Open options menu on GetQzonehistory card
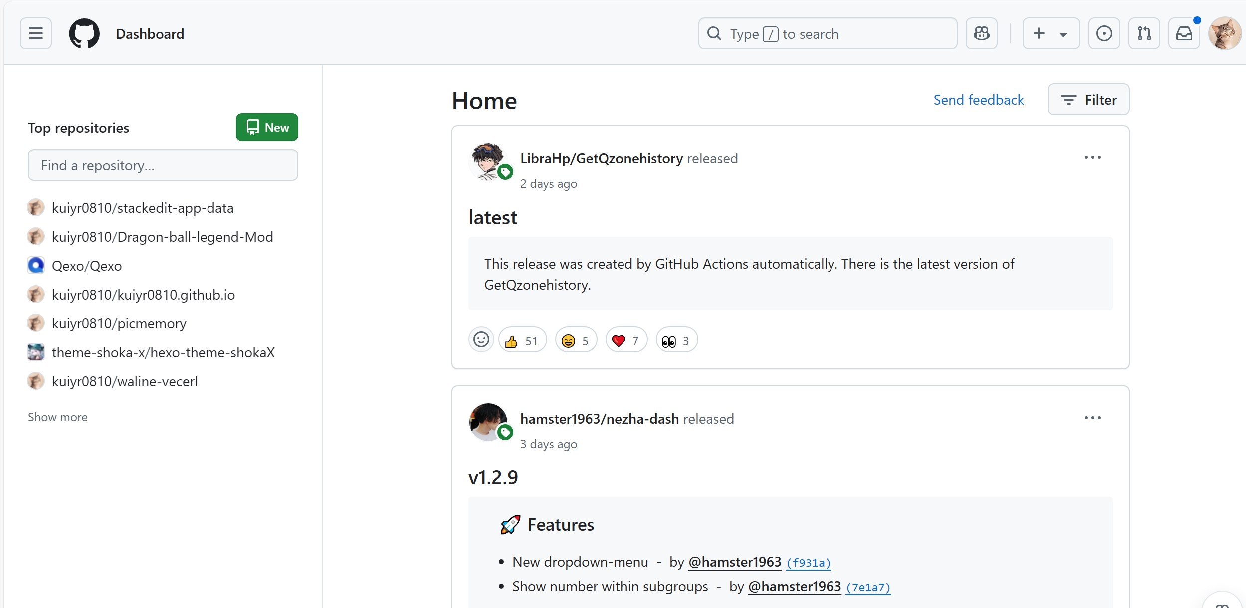This screenshot has width=1246, height=608. pyautogui.click(x=1092, y=157)
